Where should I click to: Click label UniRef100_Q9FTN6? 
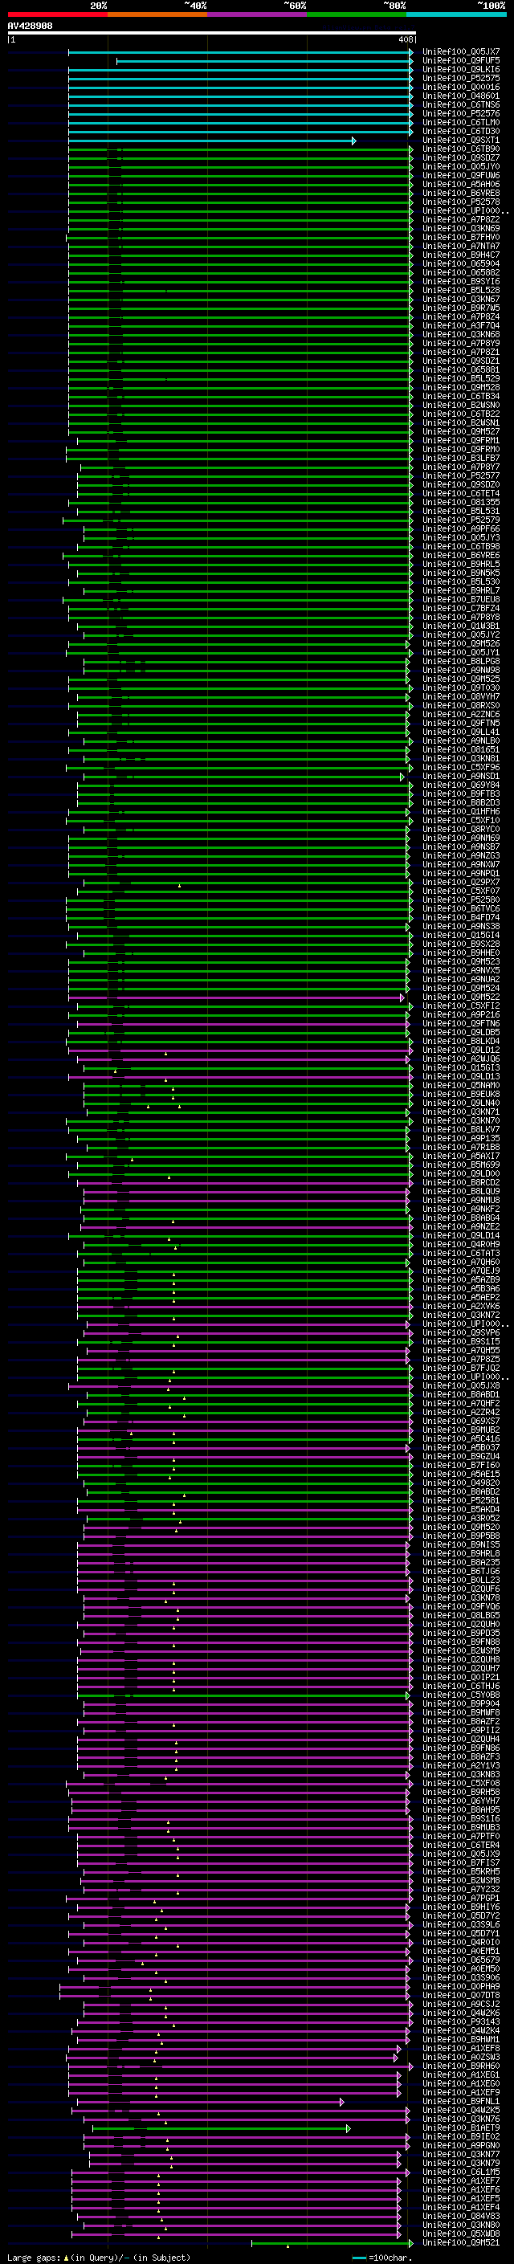461,1023
